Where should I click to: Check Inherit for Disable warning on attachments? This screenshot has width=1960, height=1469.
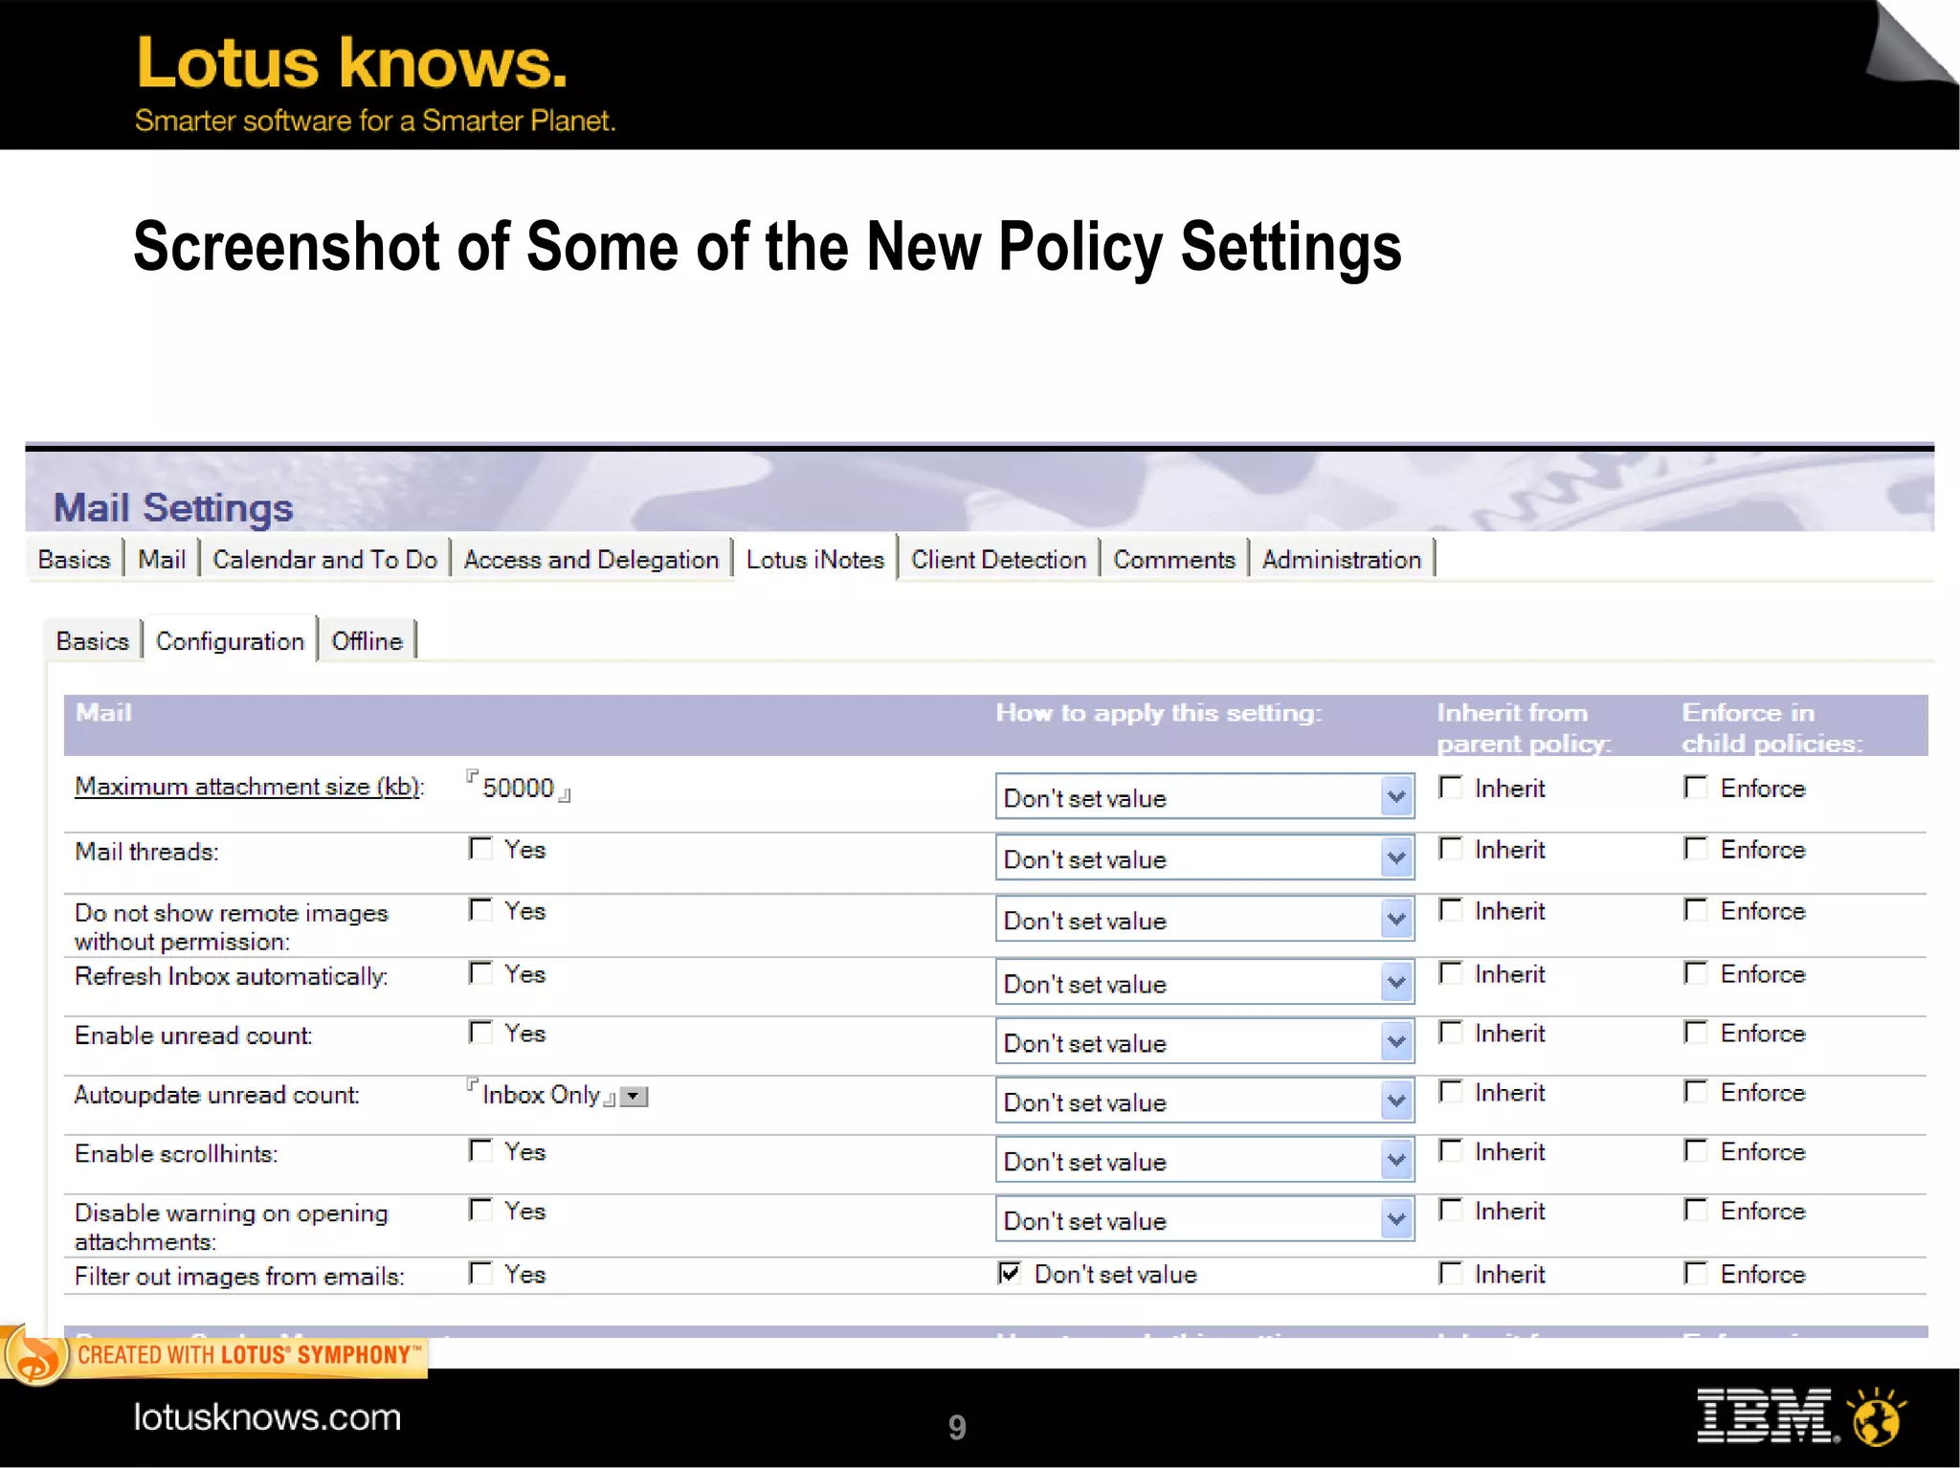pyautogui.click(x=1451, y=1211)
